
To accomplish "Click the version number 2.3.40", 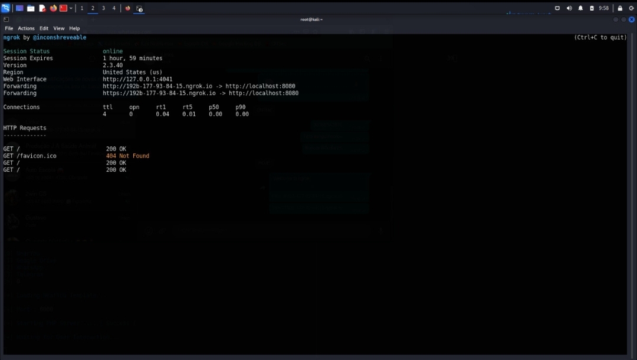I will click(113, 65).
